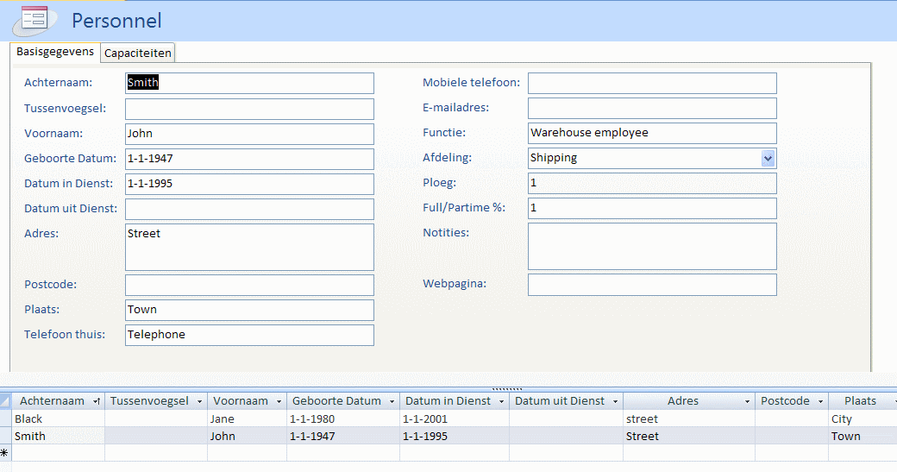897x472 pixels.
Task: Switch to the Capaciteiten tab
Action: 138,53
